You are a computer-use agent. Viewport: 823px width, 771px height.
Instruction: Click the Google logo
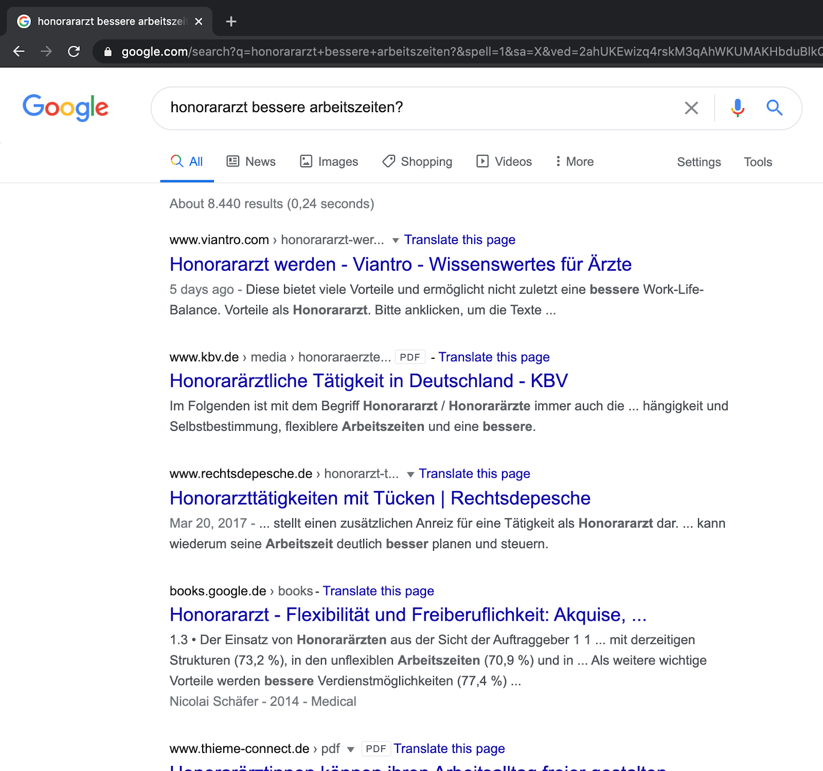coord(65,108)
